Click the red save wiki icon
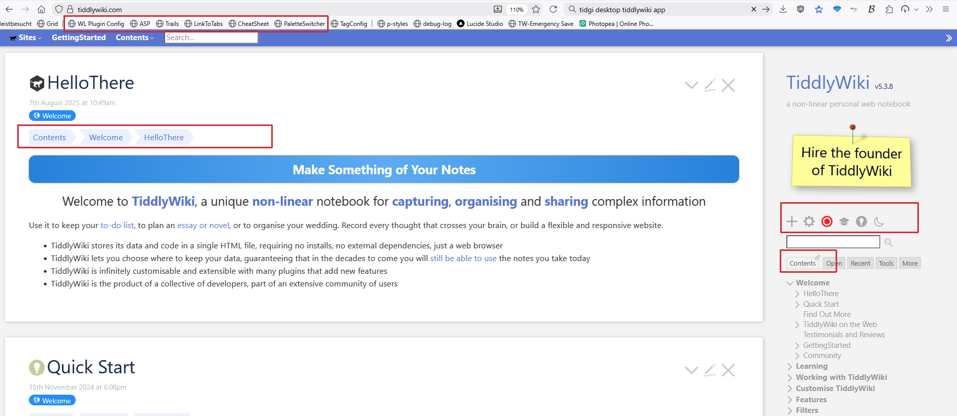Screen dimensions: 957x416 (x=827, y=221)
